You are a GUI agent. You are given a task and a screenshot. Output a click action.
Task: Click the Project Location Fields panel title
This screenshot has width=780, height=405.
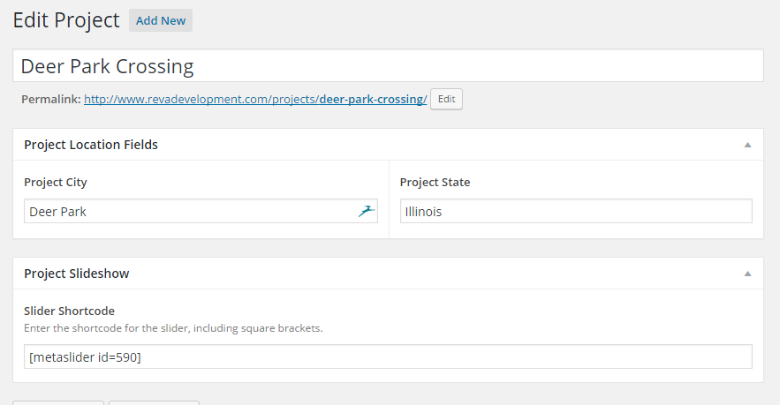click(91, 145)
